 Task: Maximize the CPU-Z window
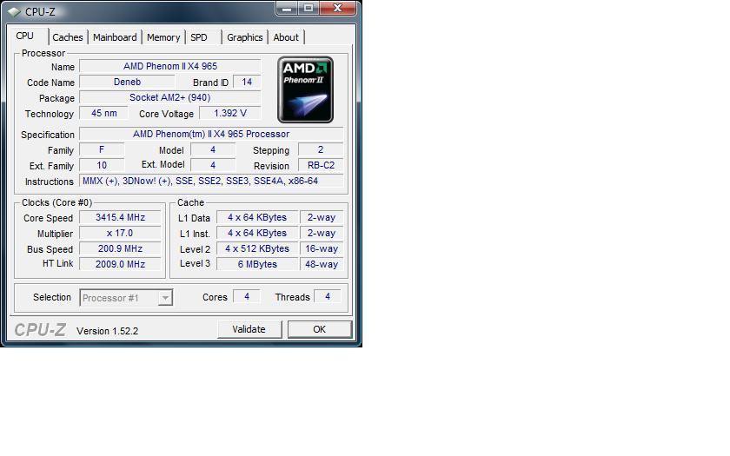[x=309, y=9]
